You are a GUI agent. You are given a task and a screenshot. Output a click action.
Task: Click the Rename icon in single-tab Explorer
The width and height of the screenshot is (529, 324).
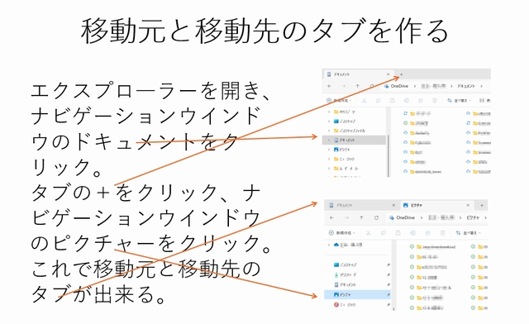407,101
